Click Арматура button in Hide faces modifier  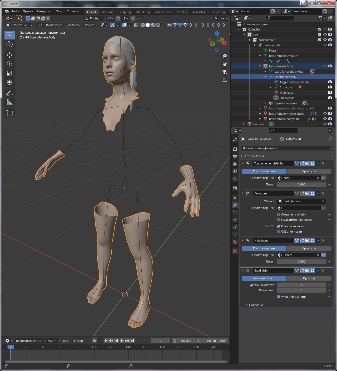tap(309, 248)
